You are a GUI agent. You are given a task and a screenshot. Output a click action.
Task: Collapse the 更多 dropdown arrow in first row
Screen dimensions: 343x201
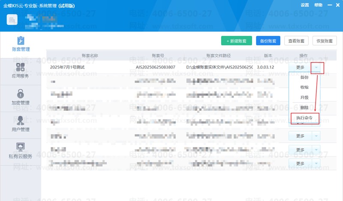coord(316,67)
